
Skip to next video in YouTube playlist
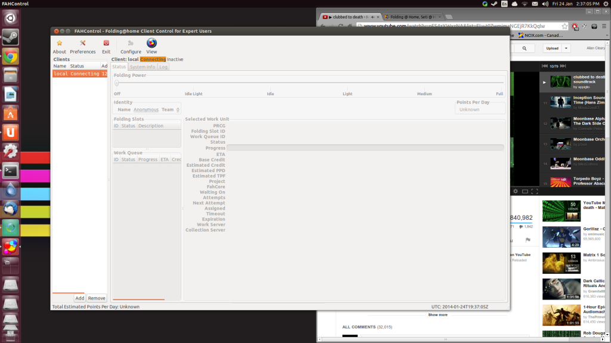[563, 66]
